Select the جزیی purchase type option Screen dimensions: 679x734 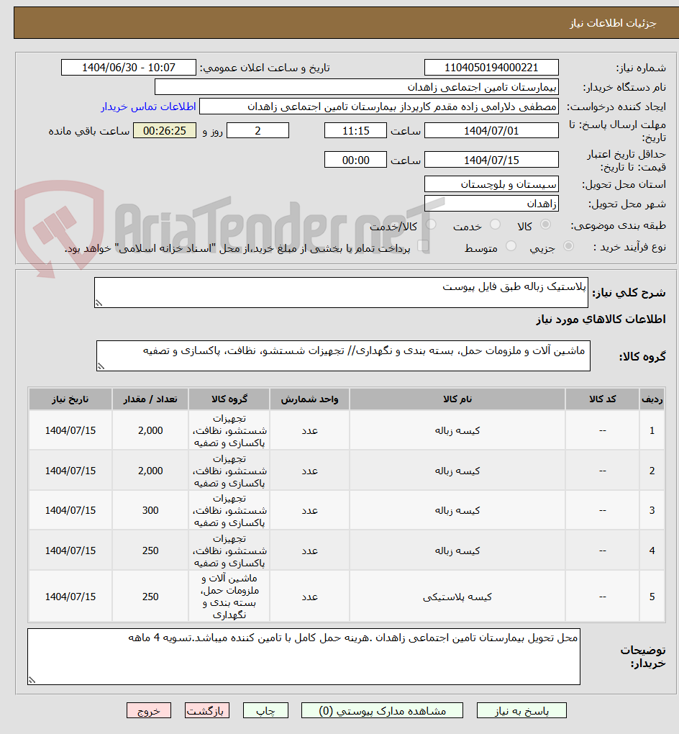[568, 245]
